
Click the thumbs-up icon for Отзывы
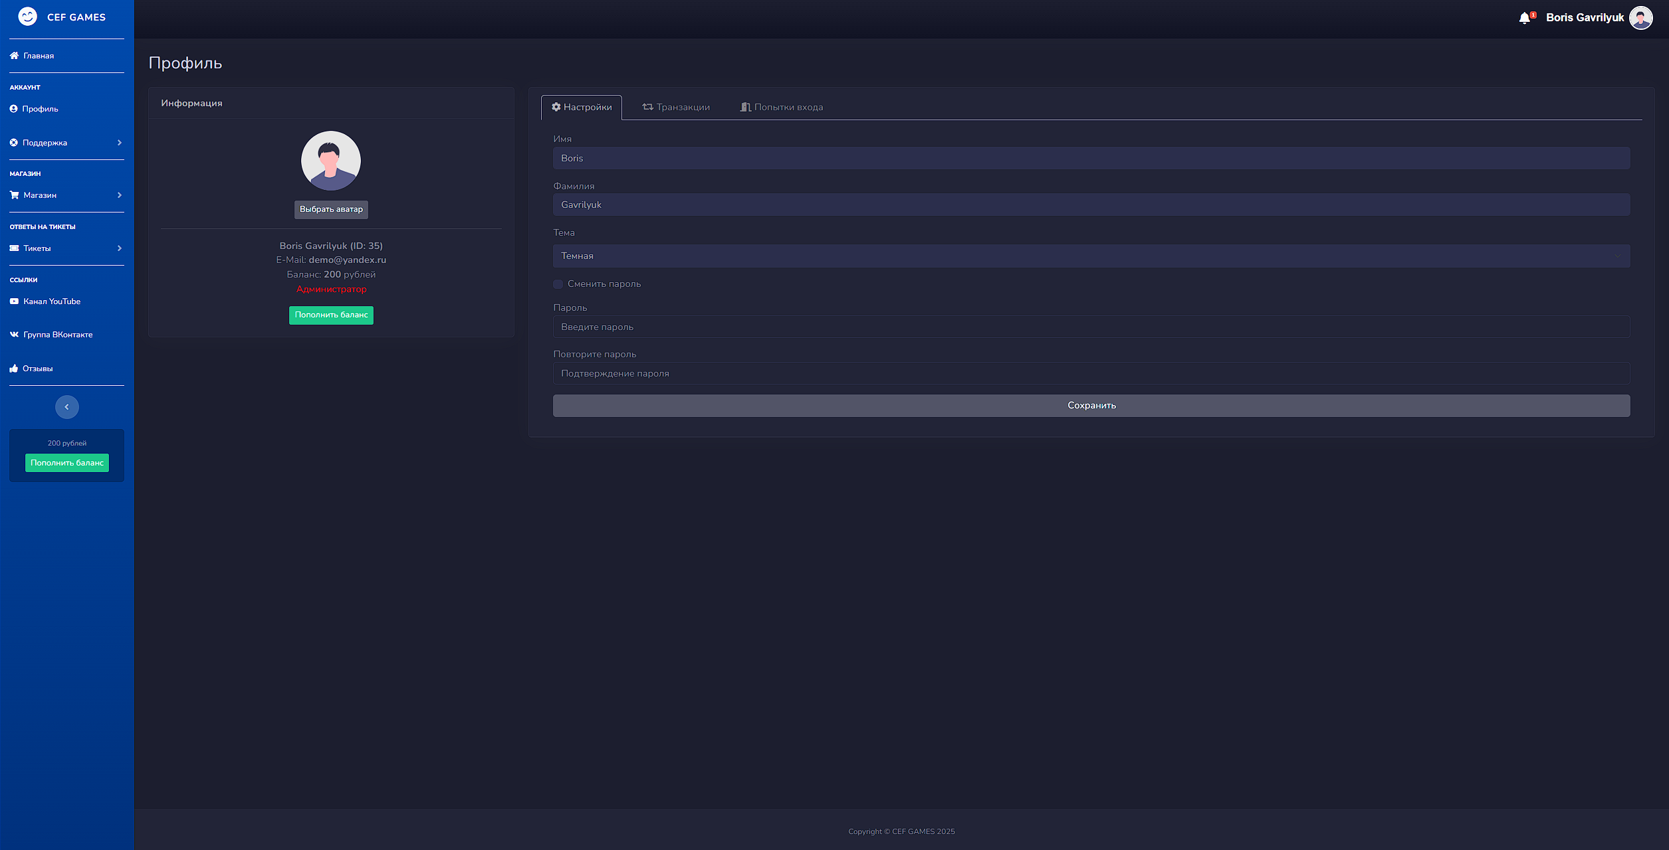click(x=14, y=369)
